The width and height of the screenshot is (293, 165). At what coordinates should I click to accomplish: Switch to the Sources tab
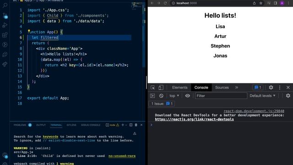point(222,88)
